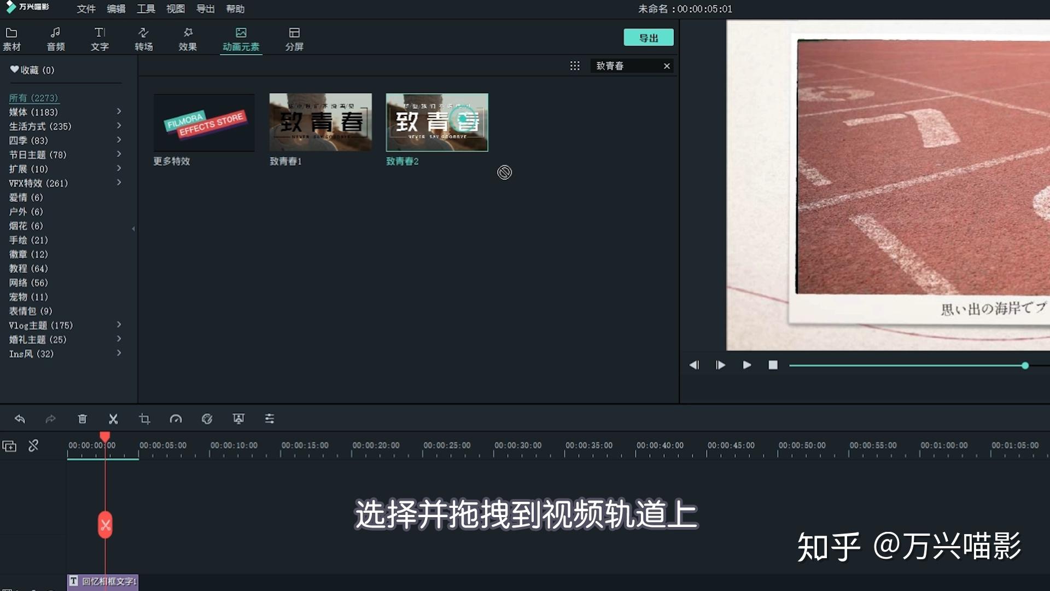
Task: Select the crop tool icon
Action: pos(144,419)
